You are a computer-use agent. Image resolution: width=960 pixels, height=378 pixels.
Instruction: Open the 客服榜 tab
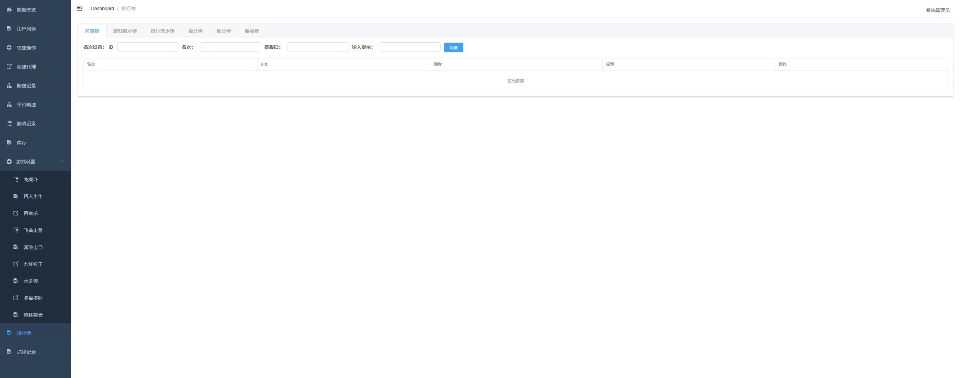coord(252,31)
